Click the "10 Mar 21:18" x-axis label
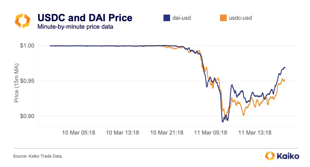This screenshot has width=310, height=167. click(x=167, y=133)
